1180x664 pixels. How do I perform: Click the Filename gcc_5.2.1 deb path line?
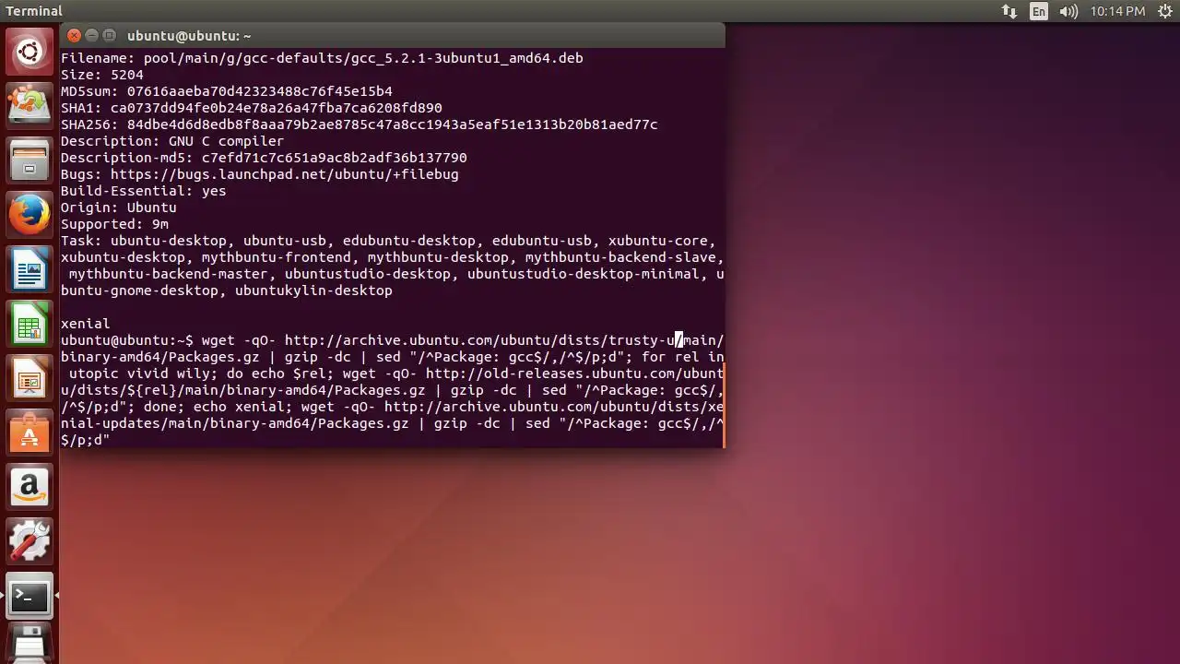[322, 58]
